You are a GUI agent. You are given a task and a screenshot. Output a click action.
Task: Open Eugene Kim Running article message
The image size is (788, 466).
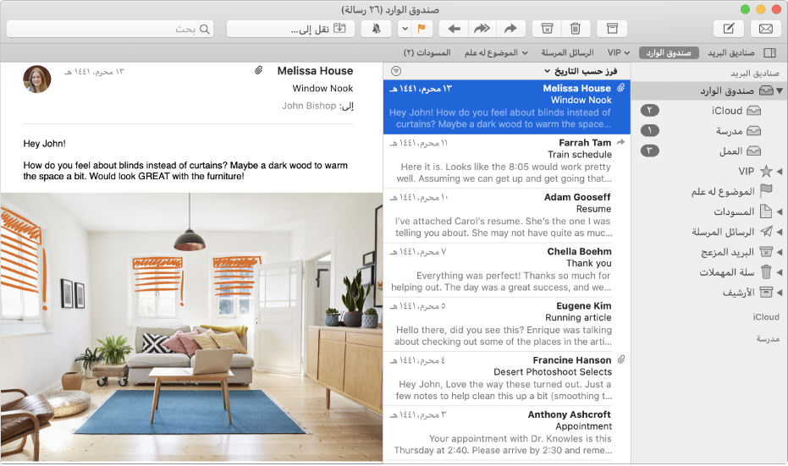point(506,324)
